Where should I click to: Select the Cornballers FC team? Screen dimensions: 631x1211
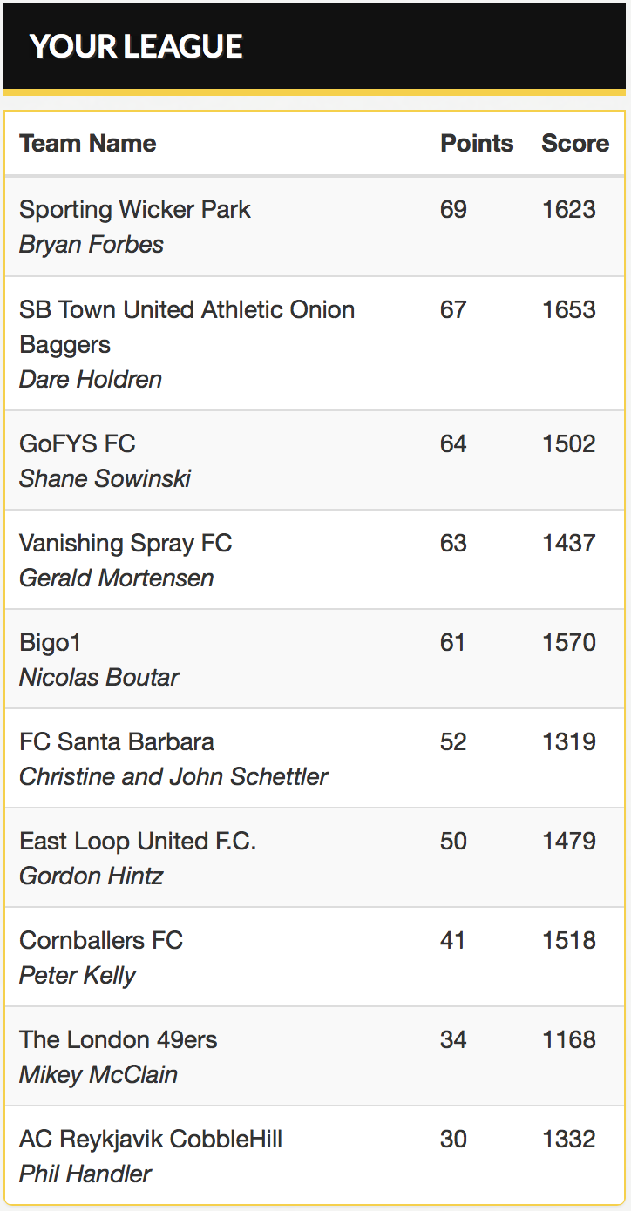coord(101,940)
